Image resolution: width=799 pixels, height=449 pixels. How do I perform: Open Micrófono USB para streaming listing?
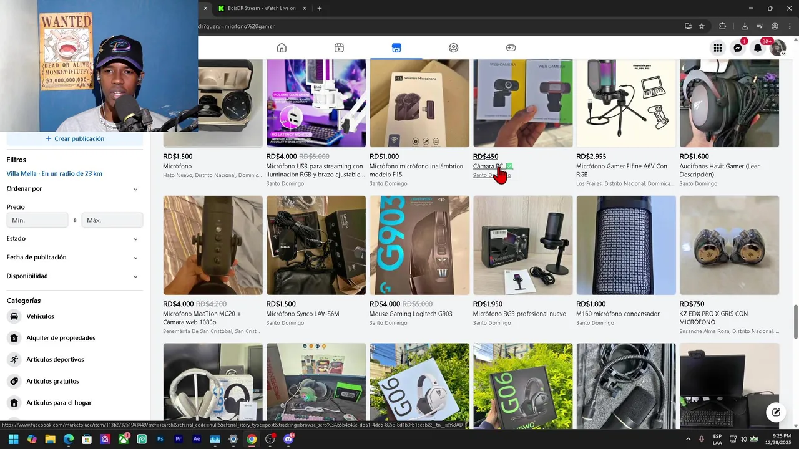[x=316, y=170]
